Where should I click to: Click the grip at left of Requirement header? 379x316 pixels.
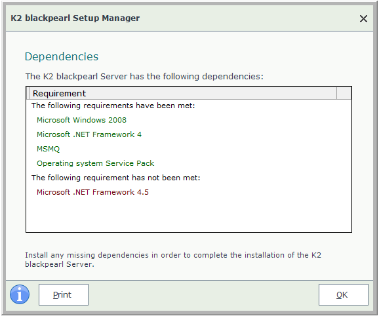point(28,93)
